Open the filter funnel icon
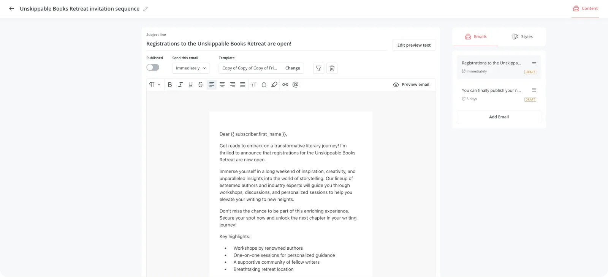 318,68
